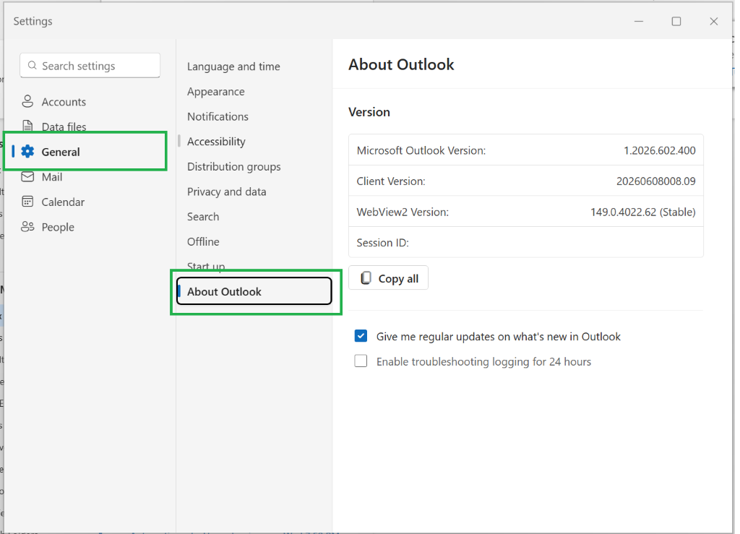Go to Appearance settings
Viewport: 740px width, 534px height.
[215, 92]
